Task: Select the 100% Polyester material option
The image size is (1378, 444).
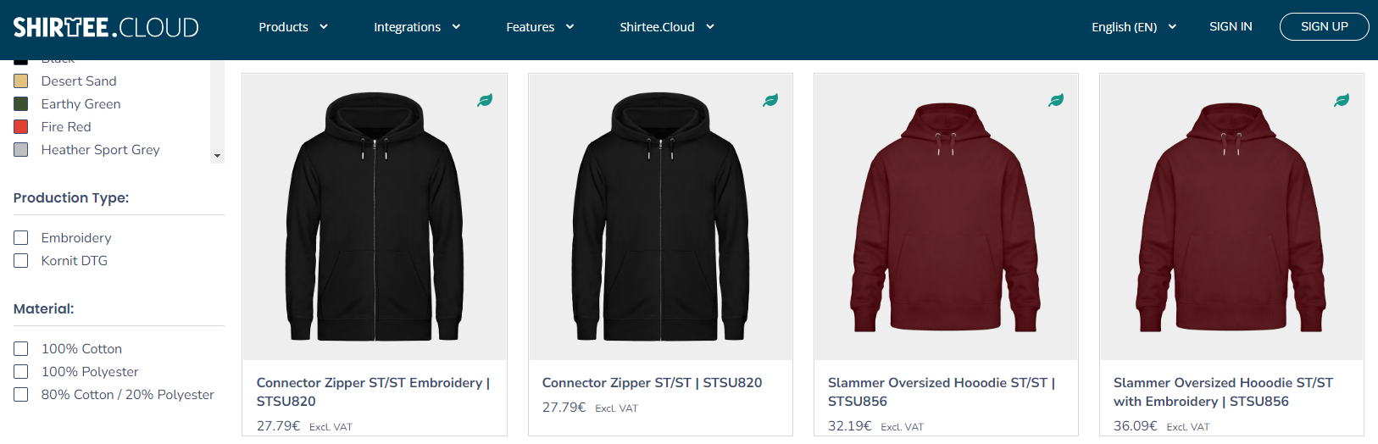Action: pyautogui.click(x=21, y=372)
